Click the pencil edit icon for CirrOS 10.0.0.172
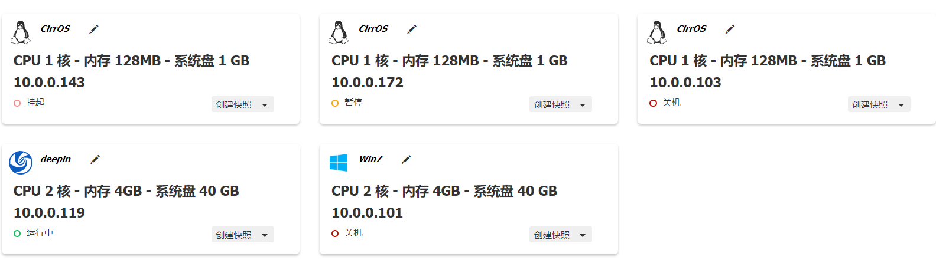This screenshot has height=260, width=936. tap(412, 29)
